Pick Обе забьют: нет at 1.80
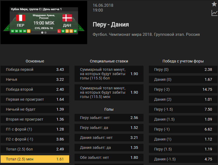The width and height of the screenshot is (218, 165). coord(109,158)
